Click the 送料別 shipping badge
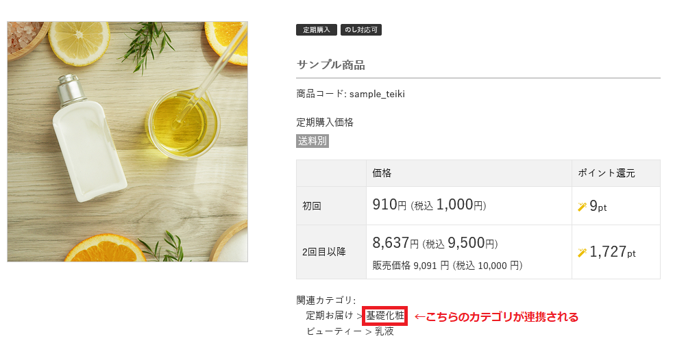This screenshot has height=356, width=673. pyautogui.click(x=313, y=141)
